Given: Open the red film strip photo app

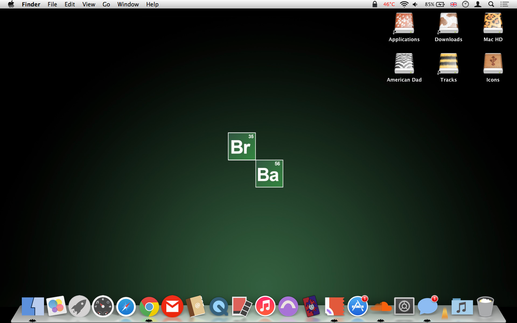Looking at the screenshot, I should click(x=242, y=307).
